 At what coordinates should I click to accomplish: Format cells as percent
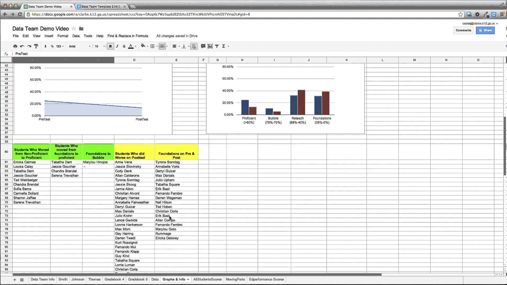pyautogui.click(x=52, y=46)
